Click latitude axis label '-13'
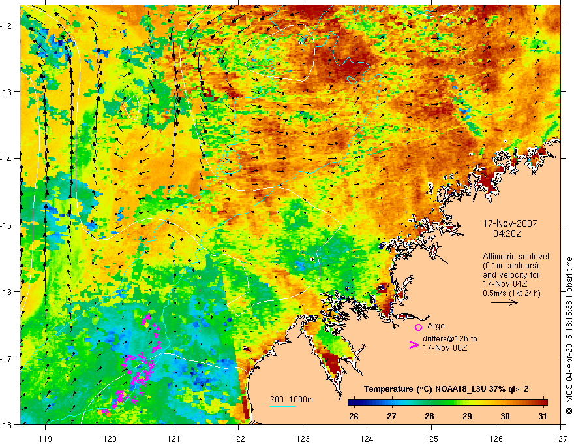 (7, 92)
